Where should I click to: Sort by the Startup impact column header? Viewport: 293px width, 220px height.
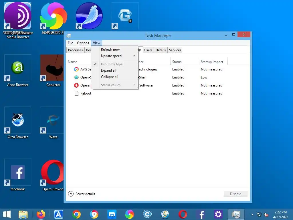point(213,62)
